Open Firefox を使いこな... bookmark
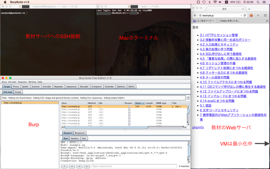 click(228, 21)
